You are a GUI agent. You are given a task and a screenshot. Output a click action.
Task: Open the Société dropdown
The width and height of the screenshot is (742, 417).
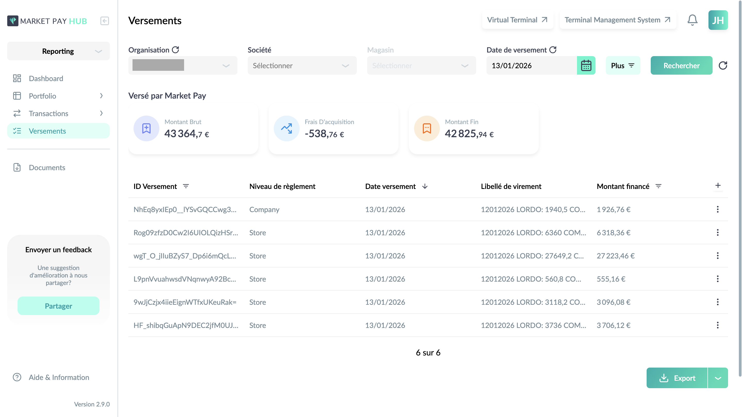point(302,66)
